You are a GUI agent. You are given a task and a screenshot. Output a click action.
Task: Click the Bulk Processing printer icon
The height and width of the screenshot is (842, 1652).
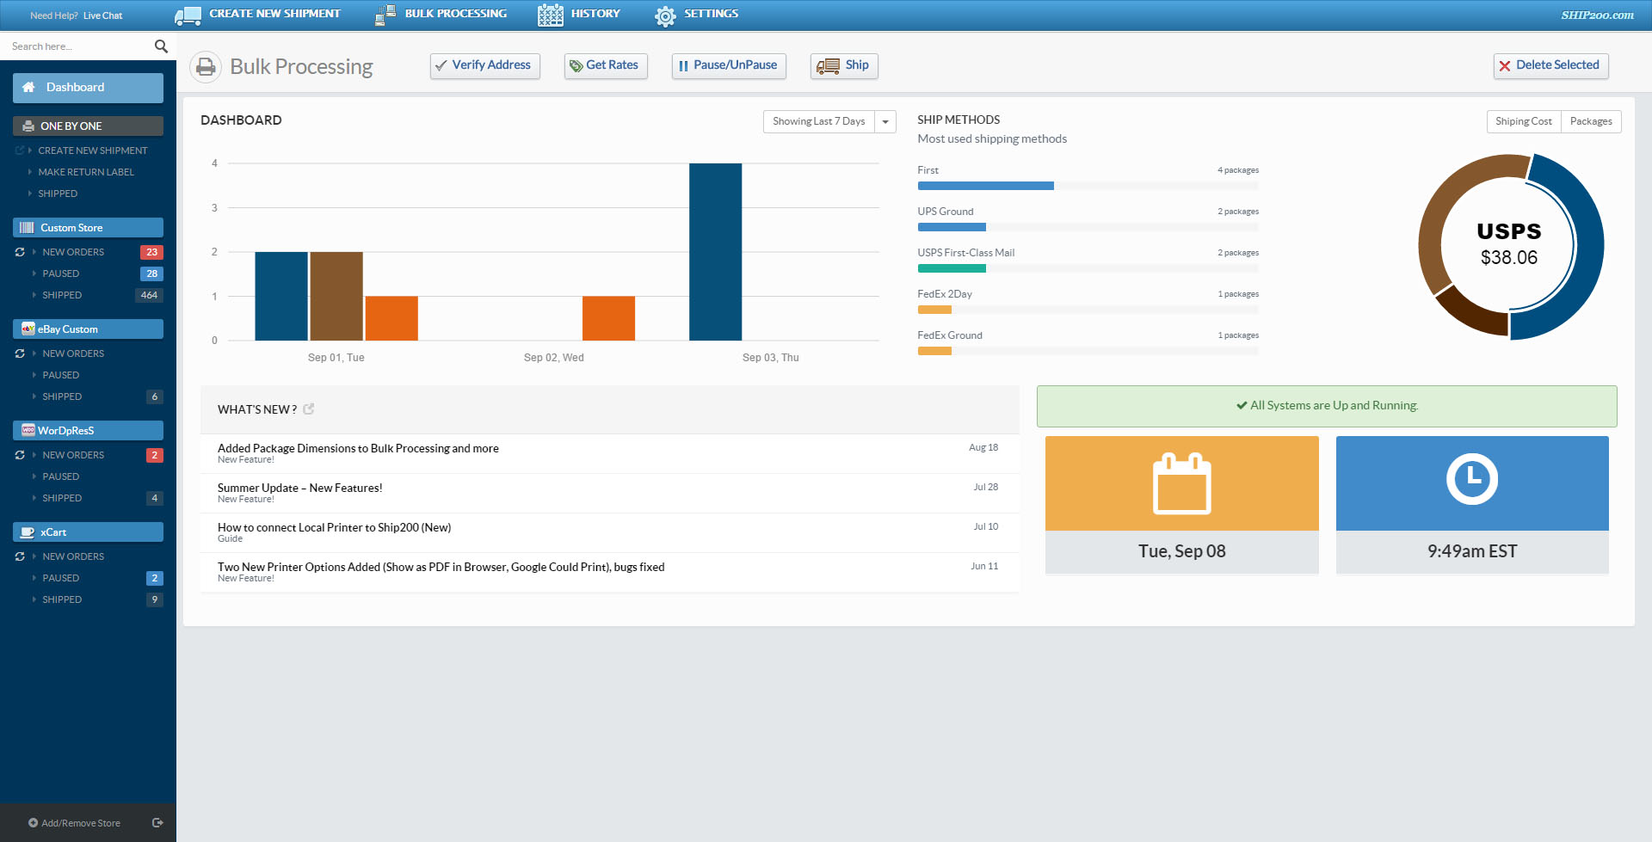click(206, 67)
